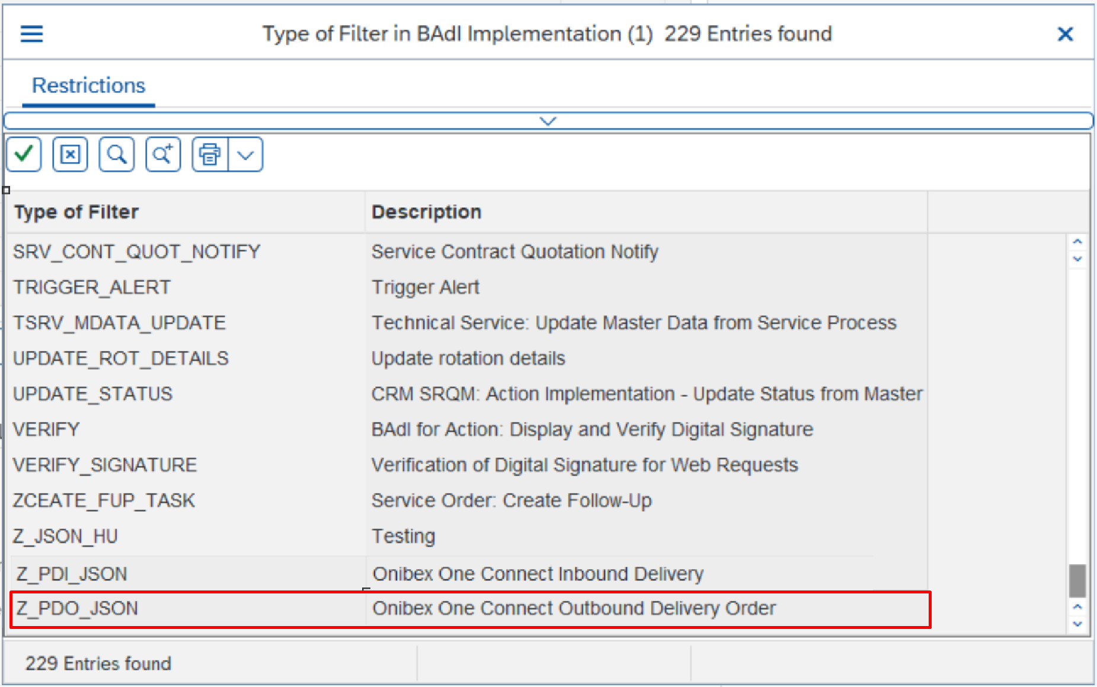The image size is (1097, 687).
Task: Click the scroll down arrow at list bottom
Action: click(x=1077, y=624)
